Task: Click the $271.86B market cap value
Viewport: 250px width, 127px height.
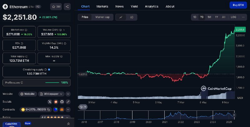Action: coord(13,34)
